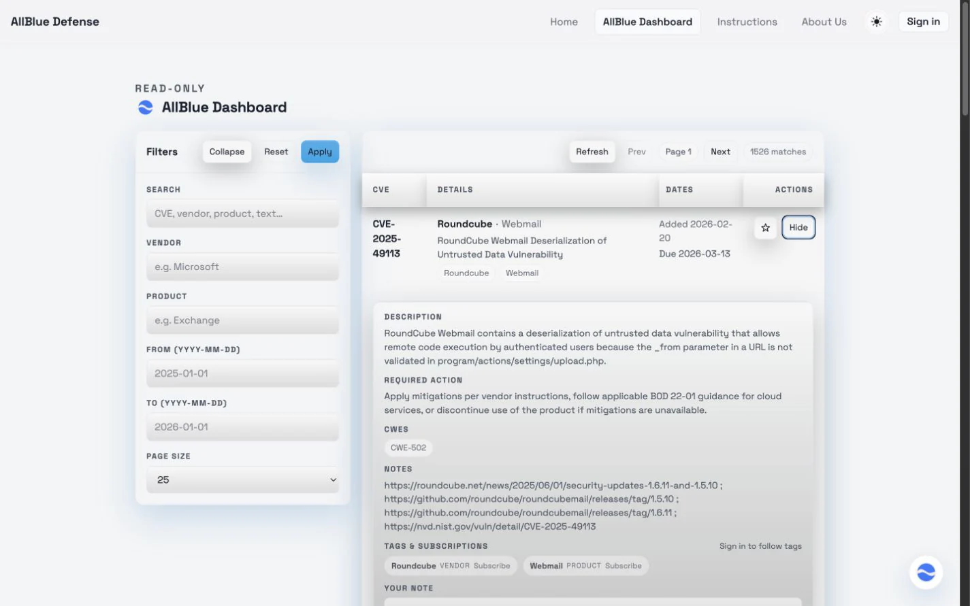Click the Due 2026-03-13 date
Viewport: 970px width, 606px height.
tap(694, 254)
